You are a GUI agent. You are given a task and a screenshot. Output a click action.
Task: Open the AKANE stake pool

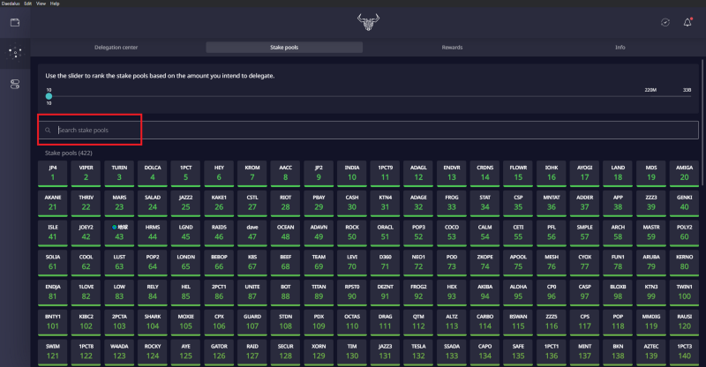pyautogui.click(x=53, y=203)
